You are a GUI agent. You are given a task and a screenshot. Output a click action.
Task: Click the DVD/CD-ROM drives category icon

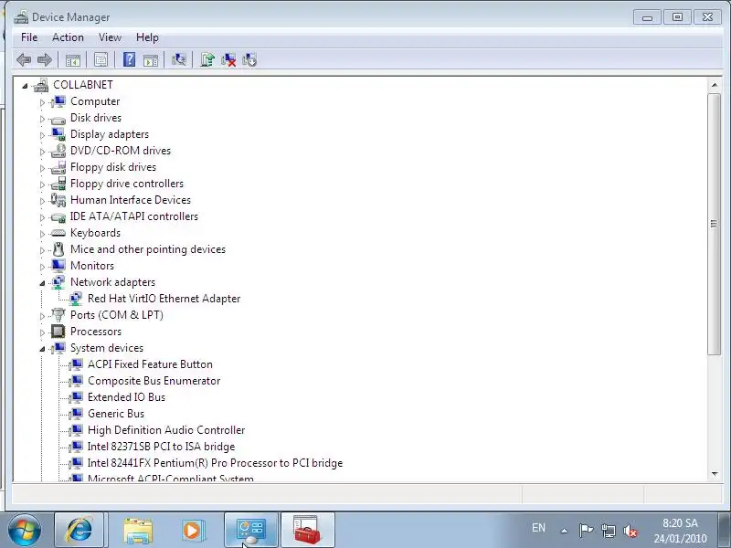tap(58, 151)
